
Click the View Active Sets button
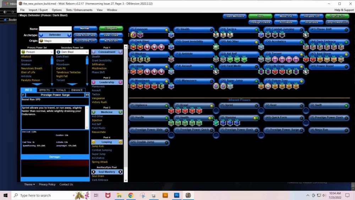86,35
